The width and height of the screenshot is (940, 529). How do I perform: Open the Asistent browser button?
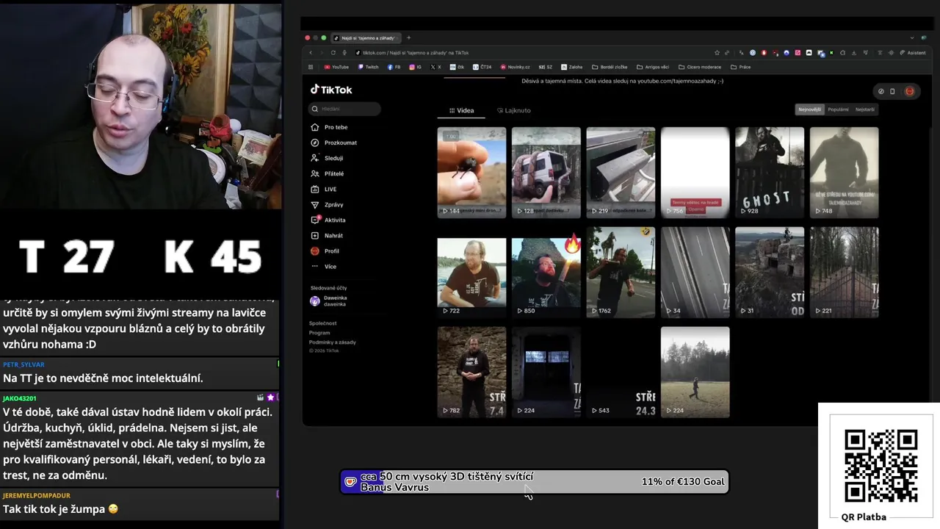914,53
